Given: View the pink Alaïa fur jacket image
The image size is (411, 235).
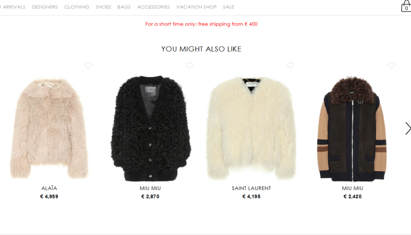Looking at the screenshot, I should pyautogui.click(x=49, y=128).
